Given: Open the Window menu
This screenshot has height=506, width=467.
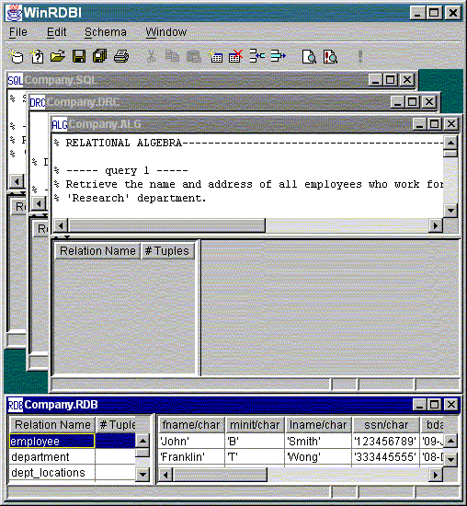Looking at the screenshot, I should tap(166, 32).
